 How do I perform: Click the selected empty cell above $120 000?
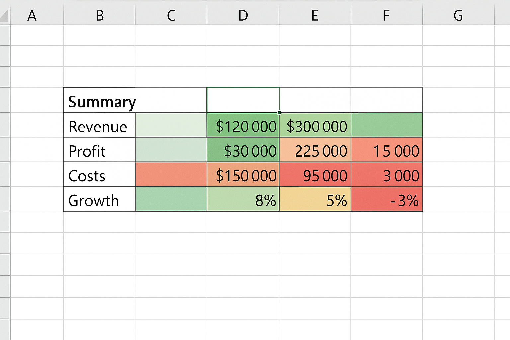coord(243,100)
